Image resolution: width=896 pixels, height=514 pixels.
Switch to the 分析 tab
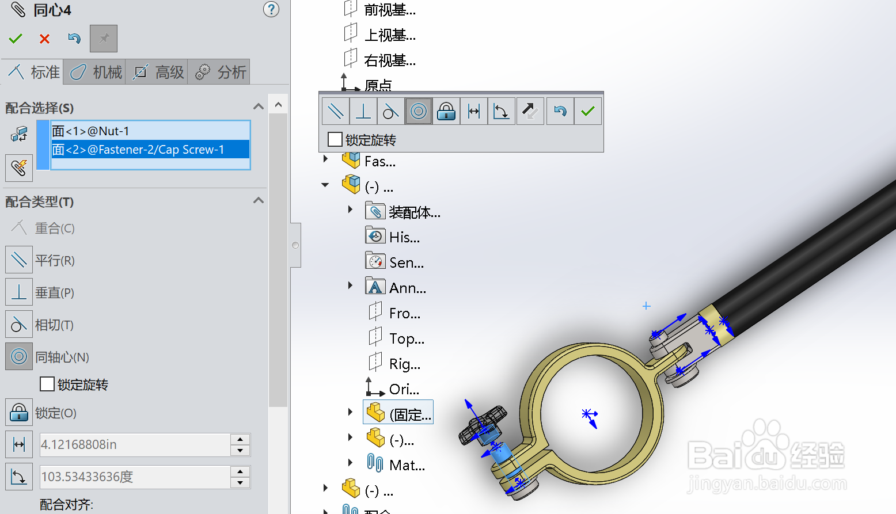click(x=219, y=72)
